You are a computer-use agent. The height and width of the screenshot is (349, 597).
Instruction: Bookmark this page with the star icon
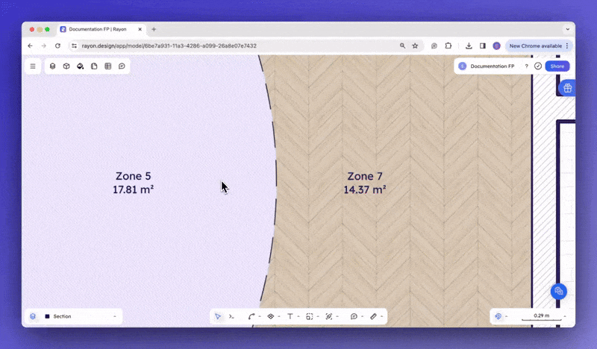pyautogui.click(x=415, y=45)
